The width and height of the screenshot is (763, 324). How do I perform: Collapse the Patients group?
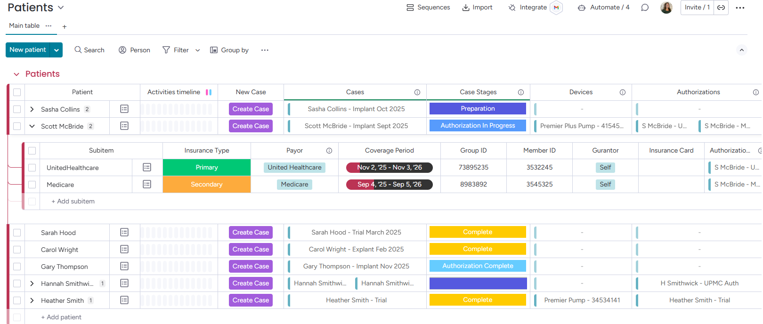click(16, 74)
